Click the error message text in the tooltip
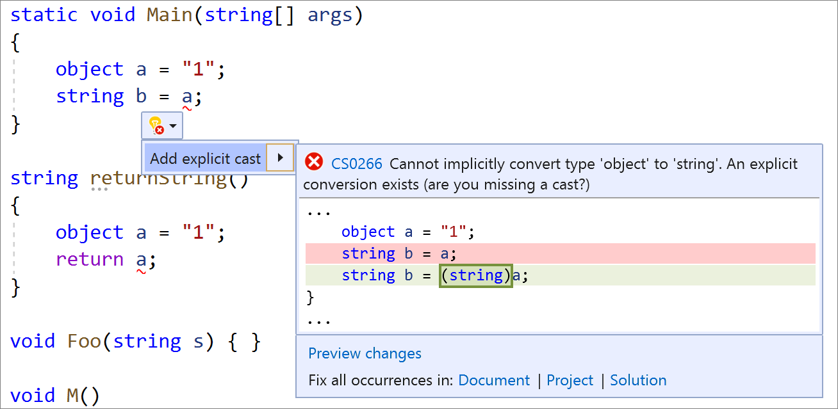Viewport: 838px width, 409px height. 551,174
